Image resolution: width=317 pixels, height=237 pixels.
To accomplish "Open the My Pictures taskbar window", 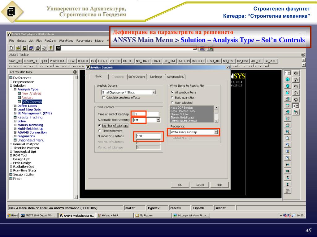I will click(x=153, y=215).
